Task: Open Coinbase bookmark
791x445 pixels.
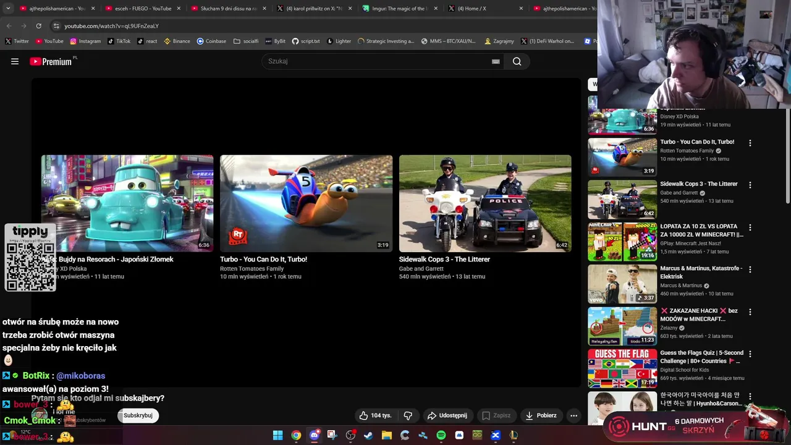Action: [211, 41]
